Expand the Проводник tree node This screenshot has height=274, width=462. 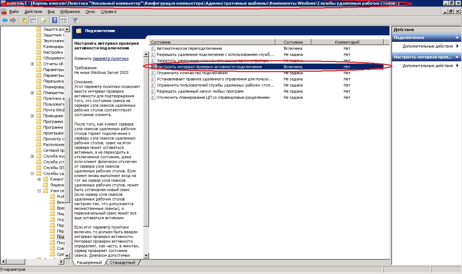click(32, 116)
